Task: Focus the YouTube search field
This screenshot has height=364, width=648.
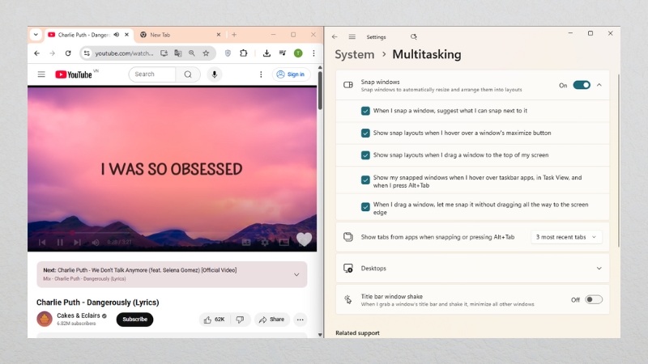Action: click(x=152, y=74)
